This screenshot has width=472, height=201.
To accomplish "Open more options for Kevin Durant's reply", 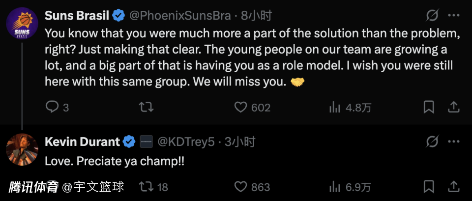I will tap(454, 142).
